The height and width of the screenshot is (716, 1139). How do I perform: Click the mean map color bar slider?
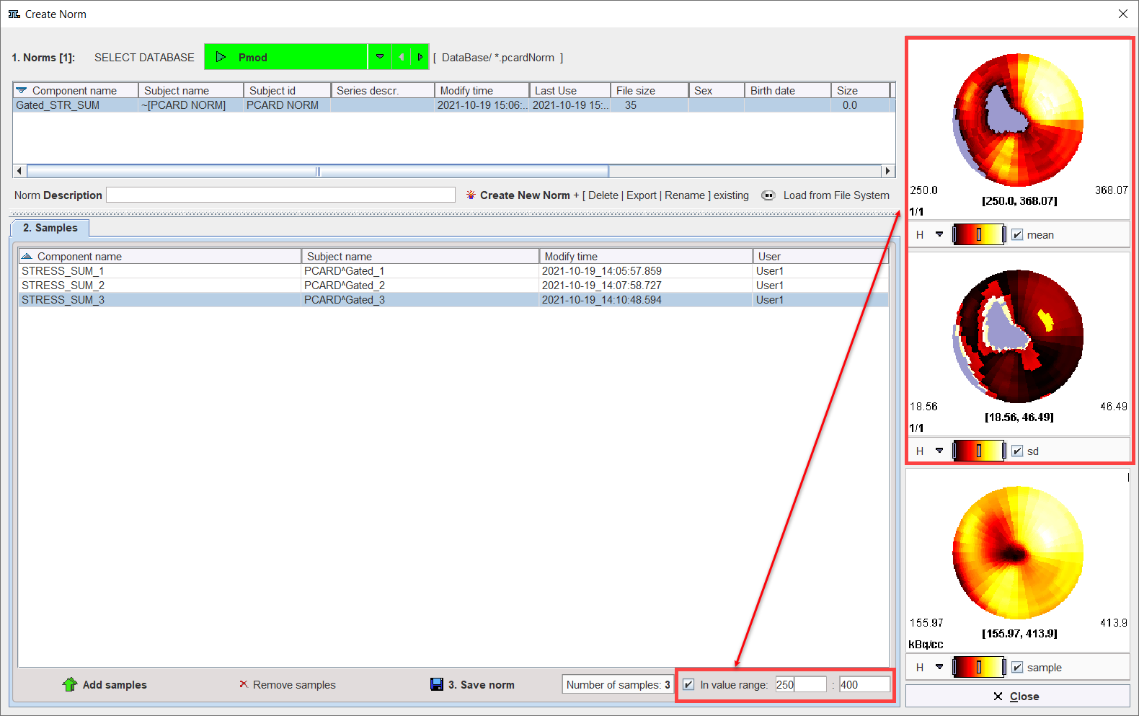pyautogui.click(x=978, y=234)
